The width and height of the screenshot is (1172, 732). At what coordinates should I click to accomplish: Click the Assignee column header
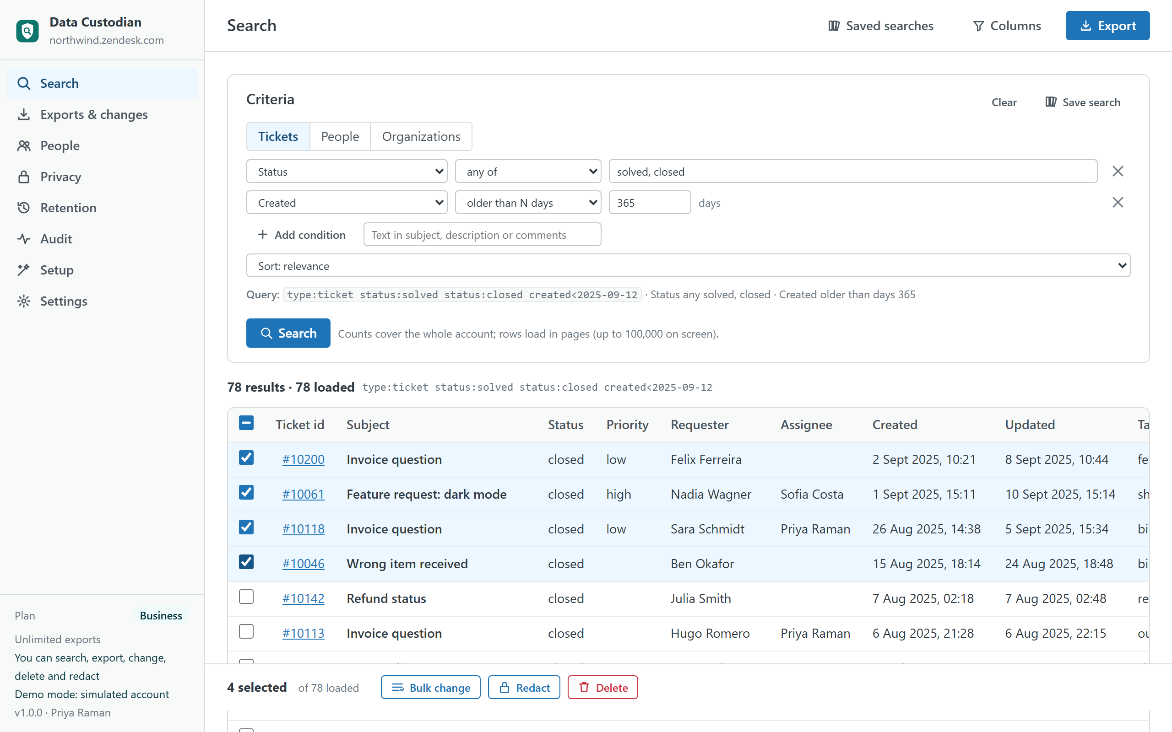pyautogui.click(x=806, y=425)
